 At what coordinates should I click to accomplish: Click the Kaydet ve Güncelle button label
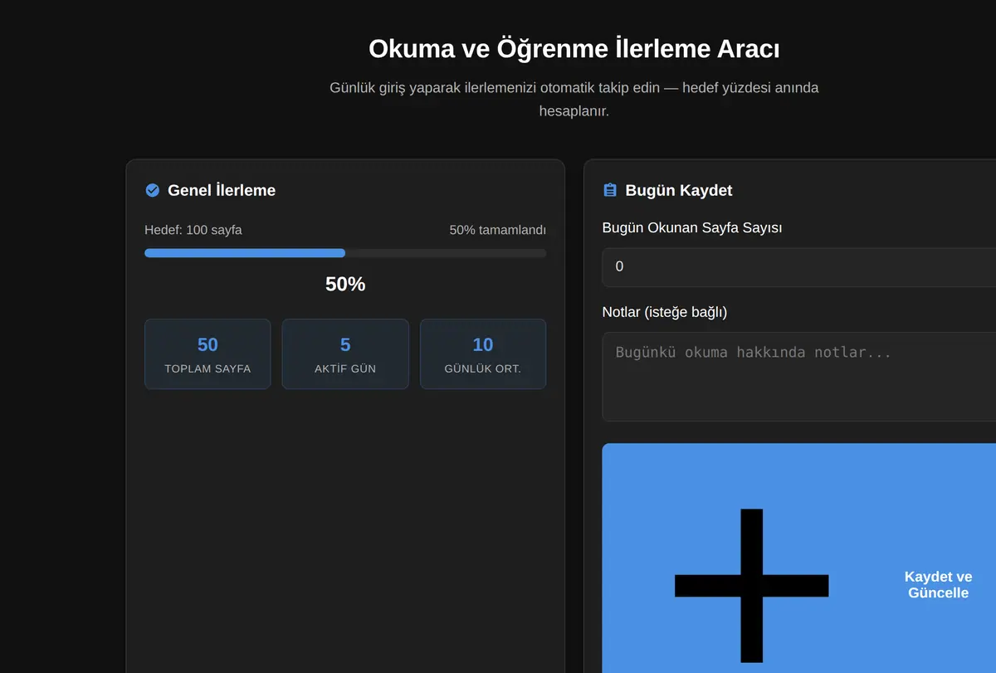coord(938,585)
